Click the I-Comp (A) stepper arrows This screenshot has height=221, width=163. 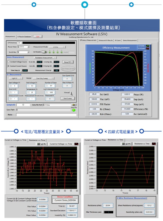53,62
